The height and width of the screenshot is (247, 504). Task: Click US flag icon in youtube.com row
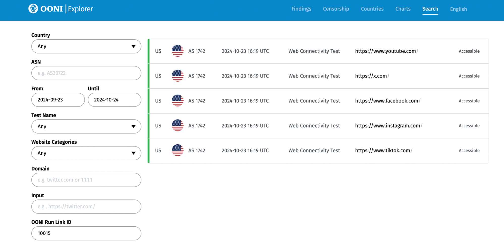(x=177, y=51)
